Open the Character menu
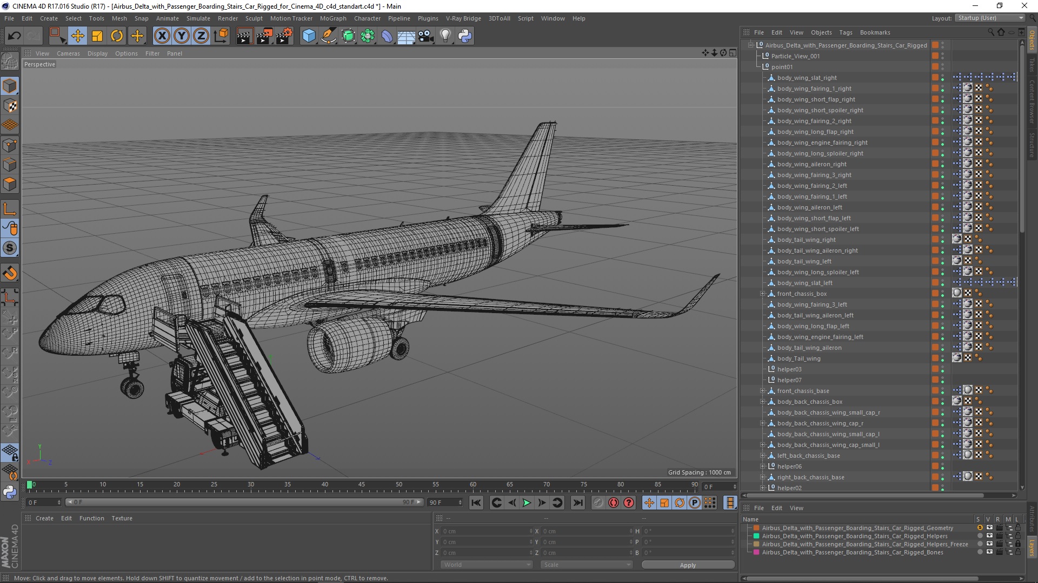 367,18
